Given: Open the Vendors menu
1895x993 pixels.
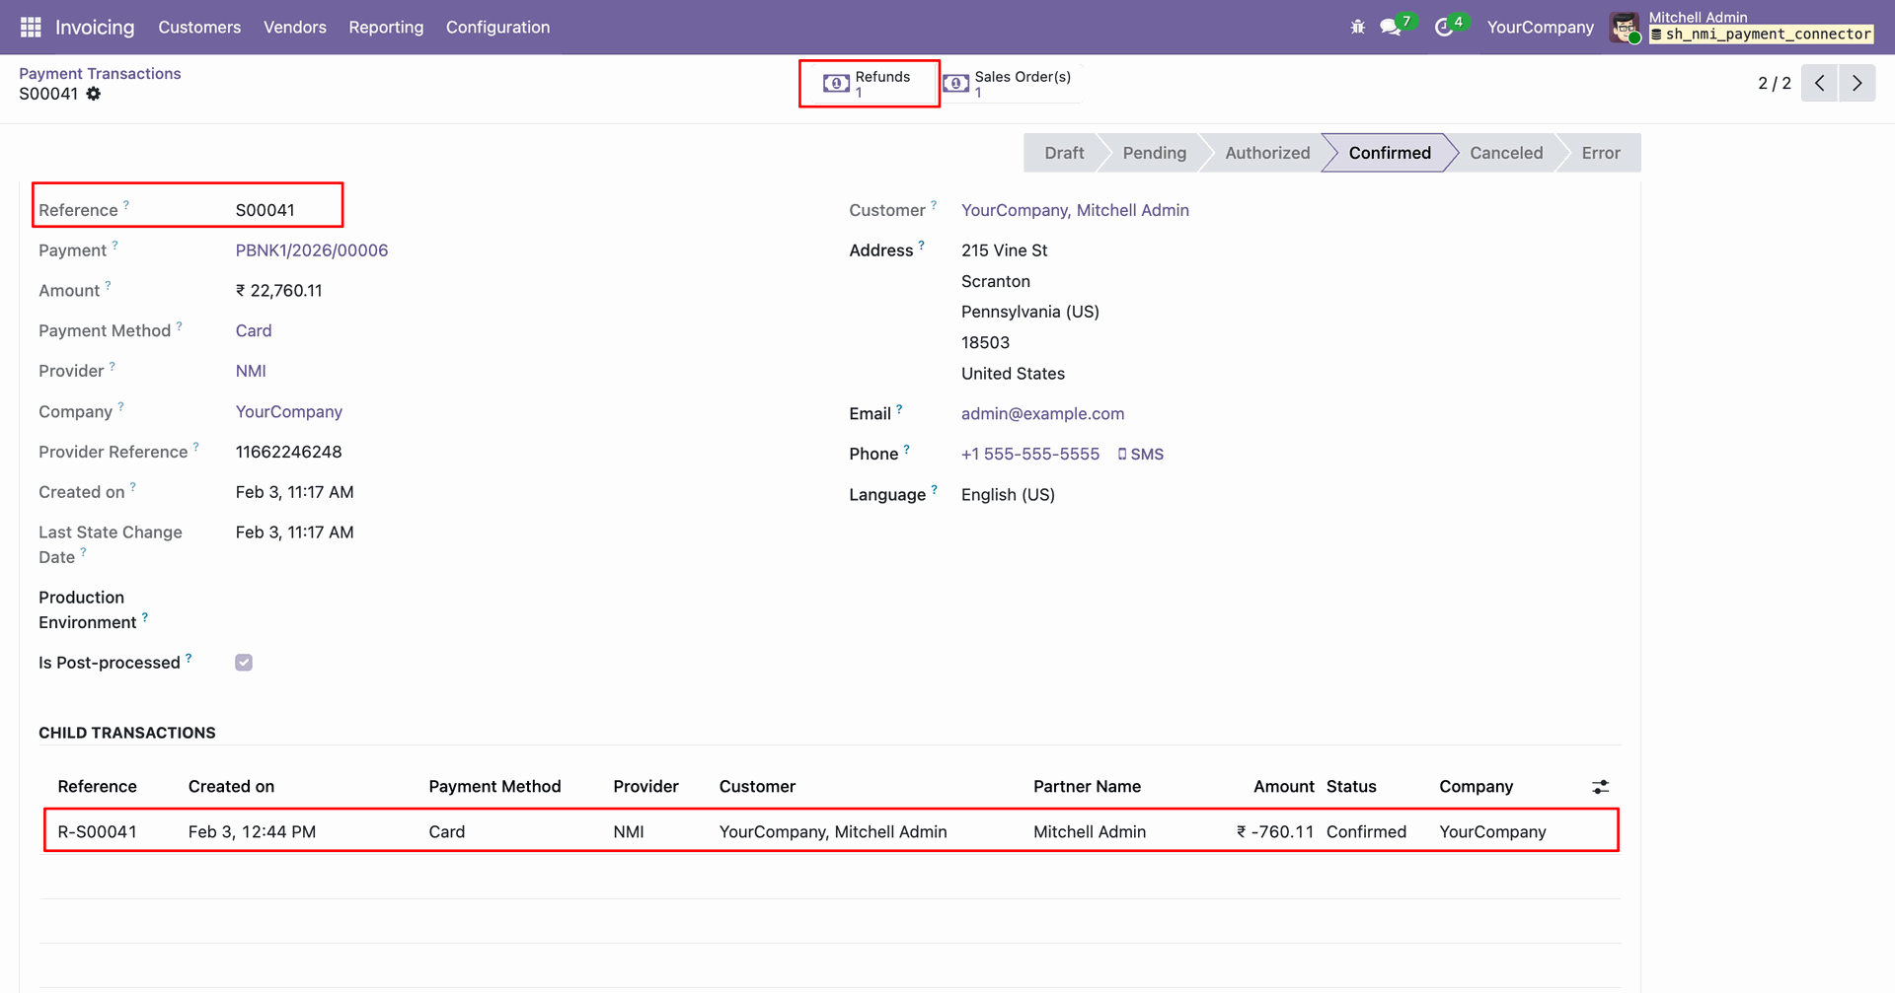Looking at the screenshot, I should tap(294, 27).
